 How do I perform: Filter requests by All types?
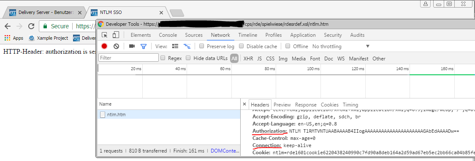pos(234,58)
